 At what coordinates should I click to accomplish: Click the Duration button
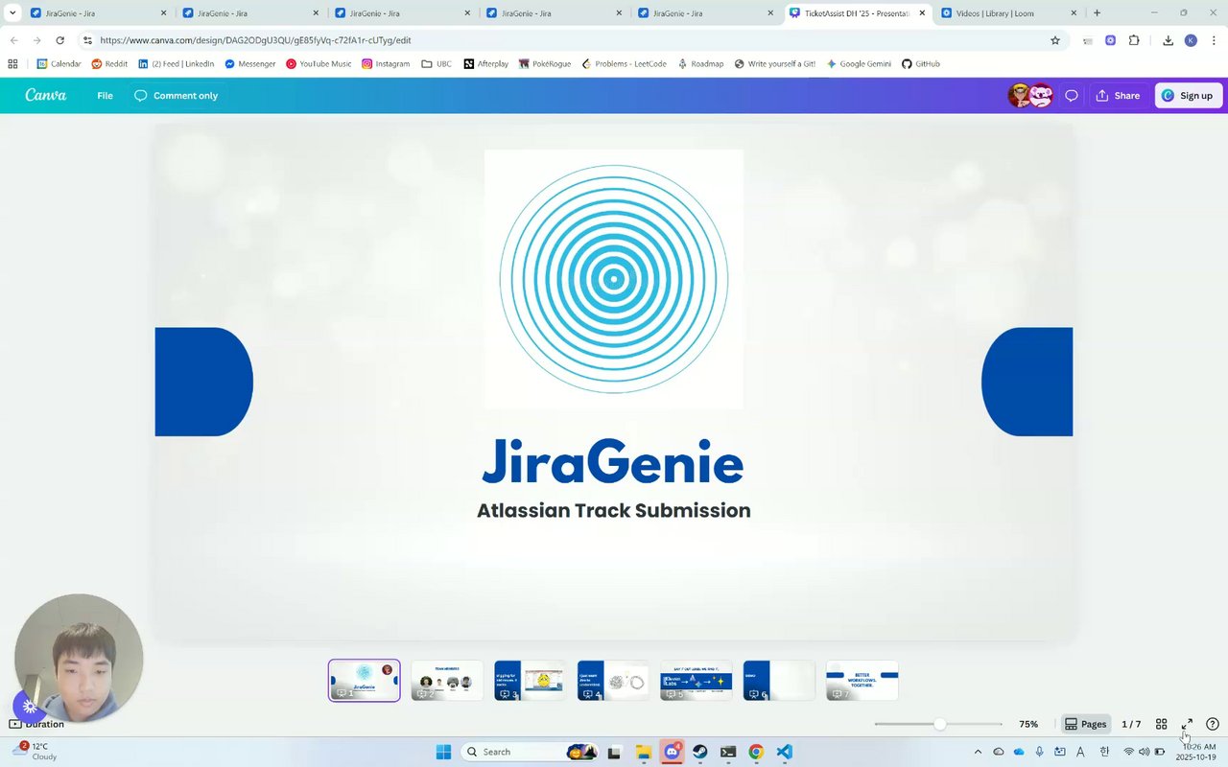36,724
